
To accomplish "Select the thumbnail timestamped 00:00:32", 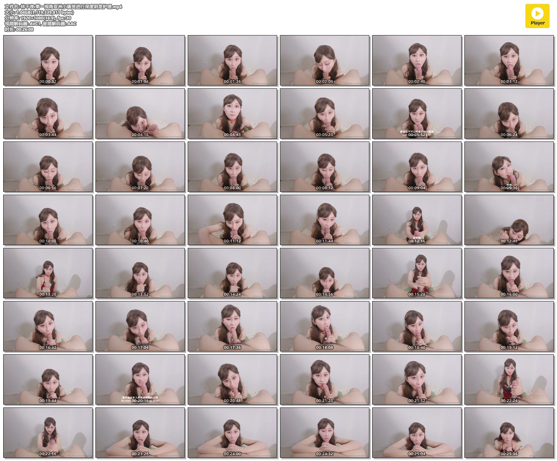I will point(48,60).
